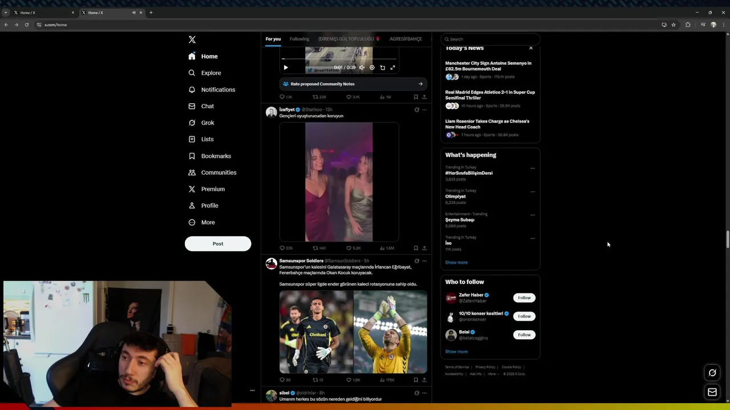Unmute the video via speaker icon

pos(362,67)
